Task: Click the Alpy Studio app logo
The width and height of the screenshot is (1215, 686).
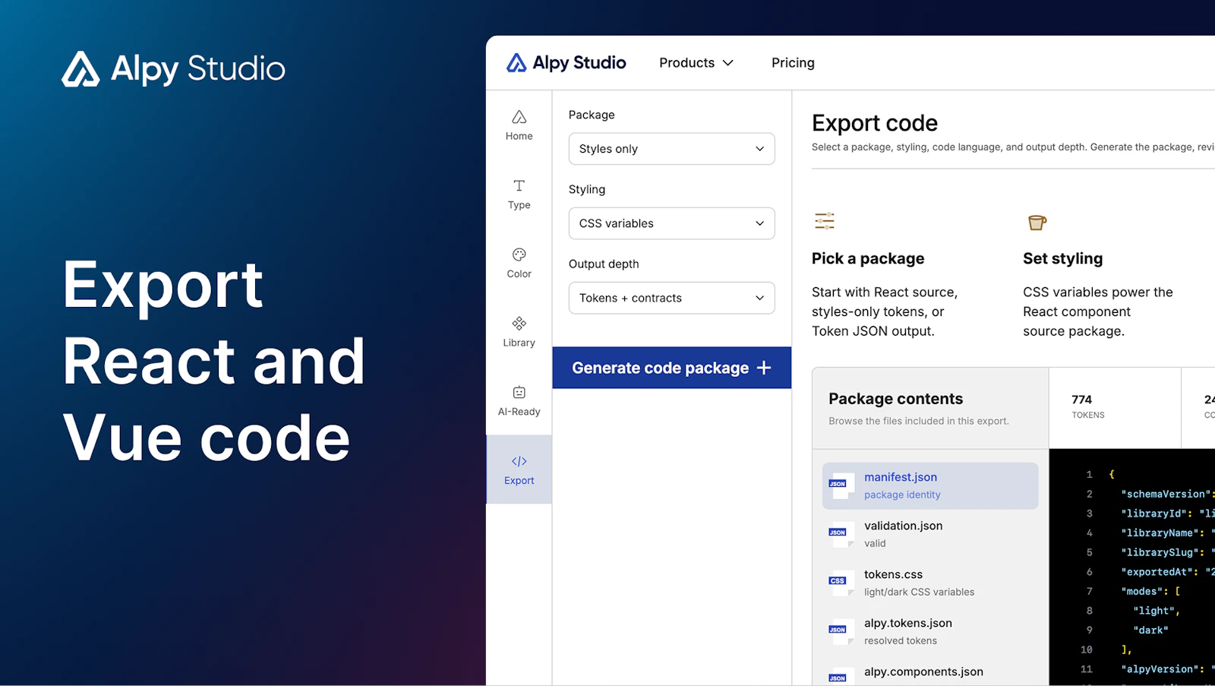Action: [x=566, y=62]
